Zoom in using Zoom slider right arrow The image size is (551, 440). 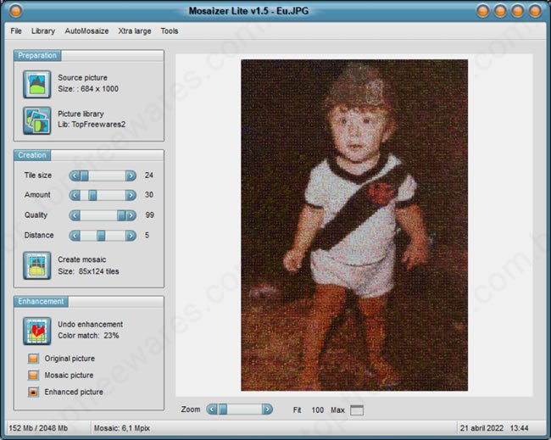click(x=267, y=409)
